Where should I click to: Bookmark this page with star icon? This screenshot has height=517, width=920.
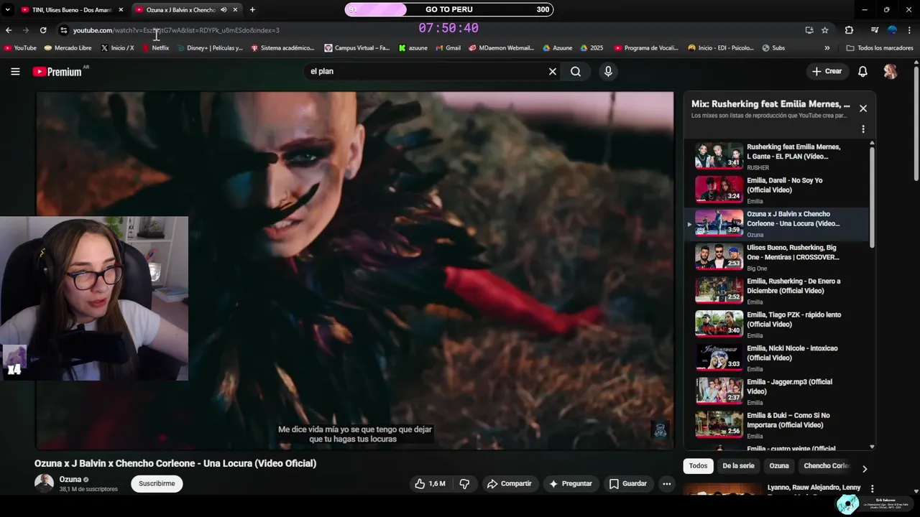pos(825,30)
